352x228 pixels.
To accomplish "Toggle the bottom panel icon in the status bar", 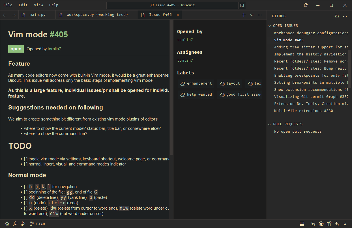I will 302,223.
